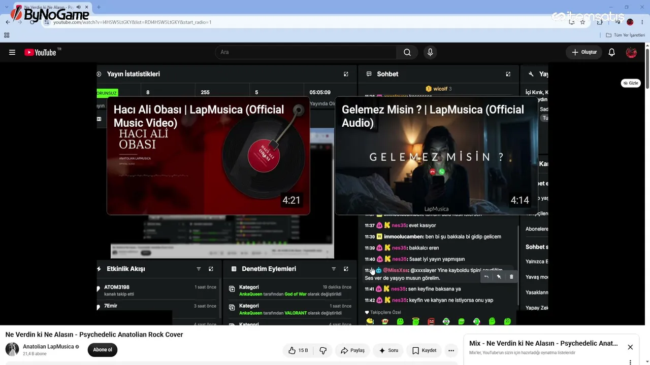Click the search magnifier button
The width and height of the screenshot is (650, 365).
pos(407,52)
